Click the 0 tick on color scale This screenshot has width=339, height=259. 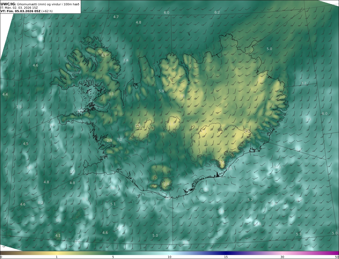pos(1,257)
